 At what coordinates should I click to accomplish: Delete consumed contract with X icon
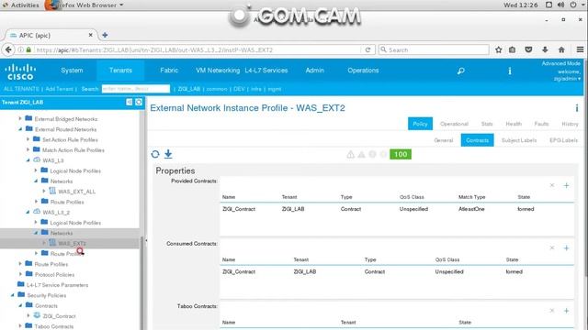552,248
